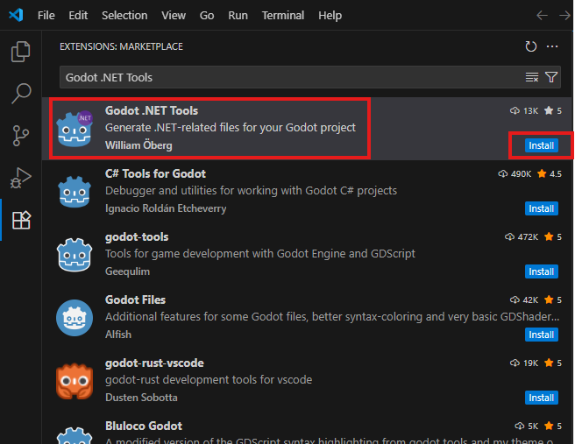Open the Selection menu
Screen dimensions: 575x444
124,16
